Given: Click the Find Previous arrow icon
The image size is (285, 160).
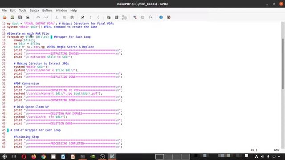Looking at the screenshot, I should coord(98,17).
